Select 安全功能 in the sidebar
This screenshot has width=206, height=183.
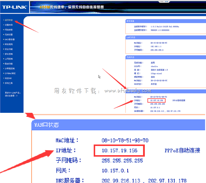pos(9,49)
